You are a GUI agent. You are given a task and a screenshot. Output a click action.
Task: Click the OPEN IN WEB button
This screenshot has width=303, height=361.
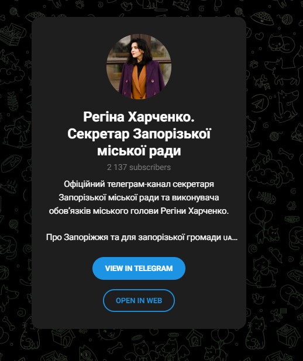139,300
